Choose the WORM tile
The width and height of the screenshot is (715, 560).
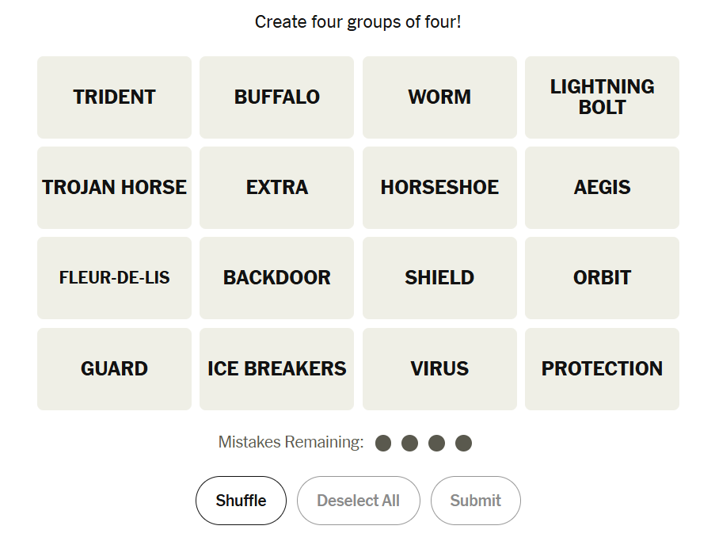[439, 97]
